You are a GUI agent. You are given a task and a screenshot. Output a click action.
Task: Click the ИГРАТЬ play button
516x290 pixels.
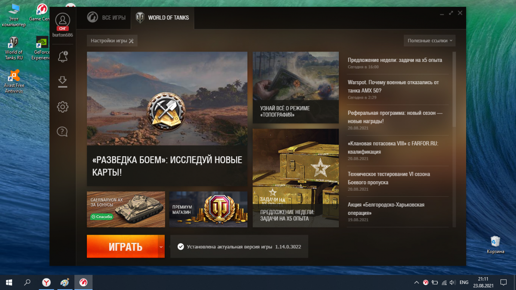(122, 247)
